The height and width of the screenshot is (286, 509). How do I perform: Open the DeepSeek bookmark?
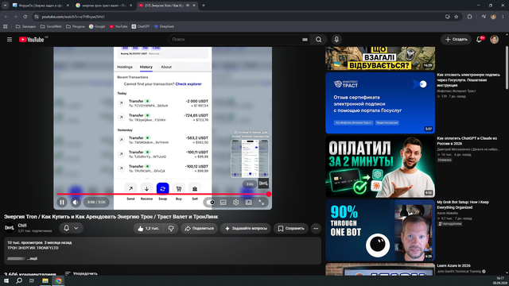[164, 26]
